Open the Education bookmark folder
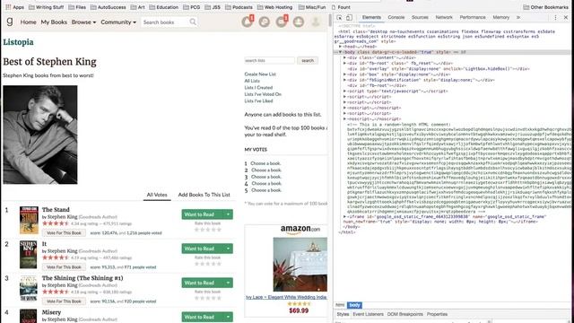The width and height of the screenshot is (574, 323). coord(164,7)
